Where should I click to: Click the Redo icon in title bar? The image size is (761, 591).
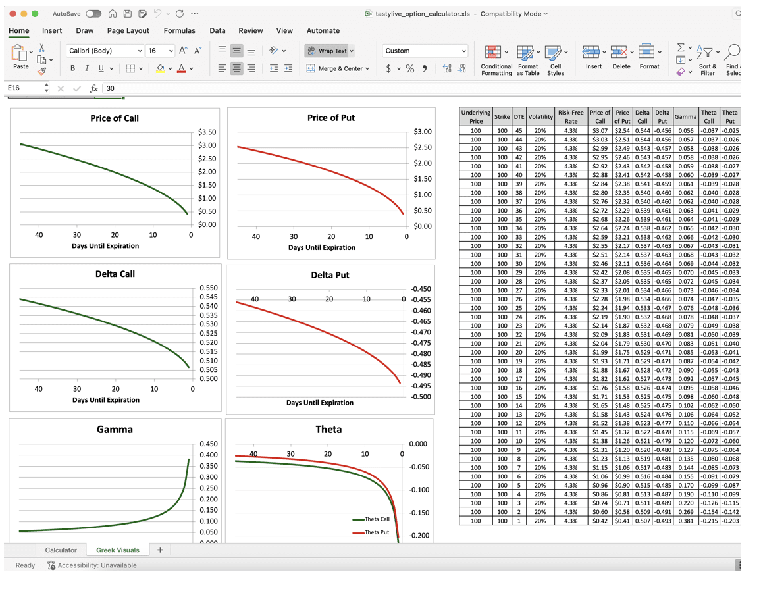(x=180, y=14)
